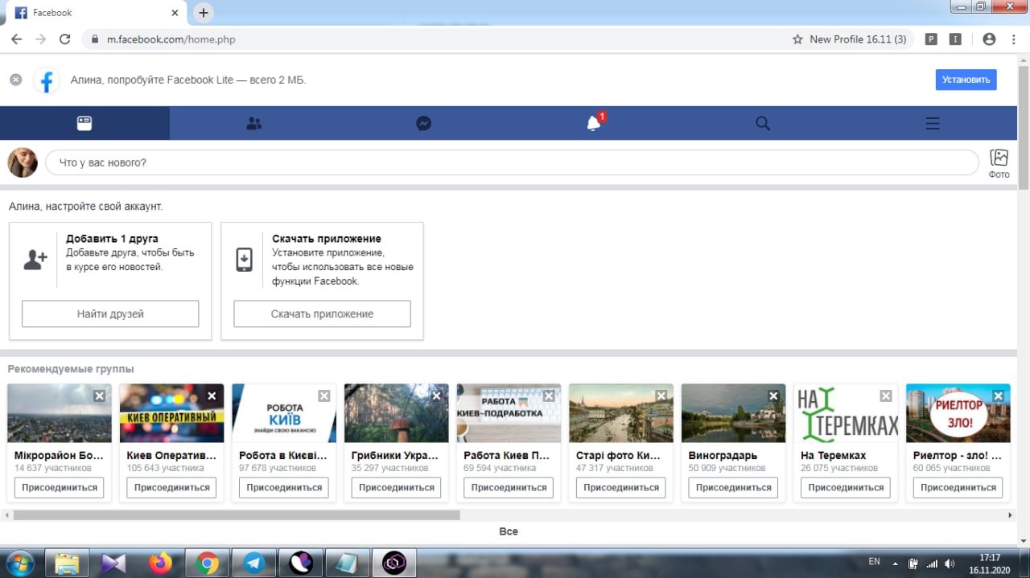The height and width of the screenshot is (578, 1030).
Task: Open a new browser tab with plus
Action: coord(204,13)
